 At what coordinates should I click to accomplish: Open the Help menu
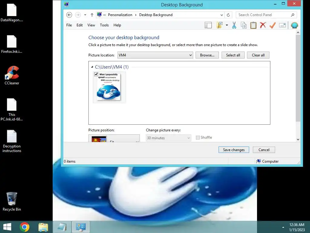117,25
